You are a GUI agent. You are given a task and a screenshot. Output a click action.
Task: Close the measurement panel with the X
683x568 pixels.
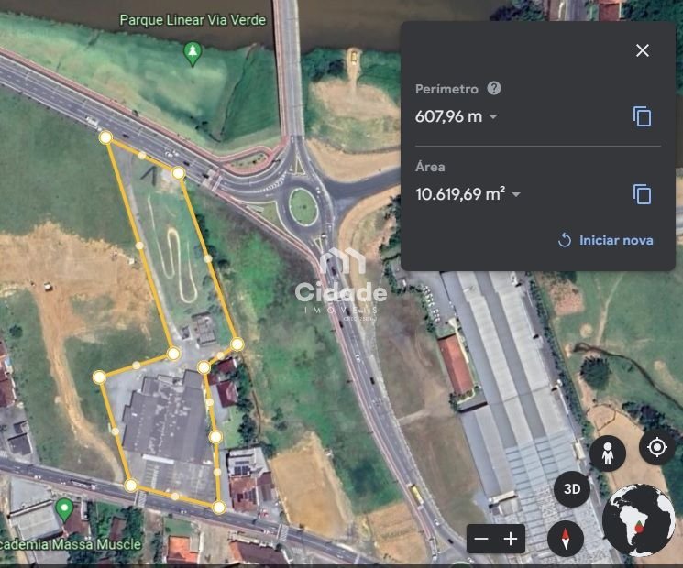[643, 50]
